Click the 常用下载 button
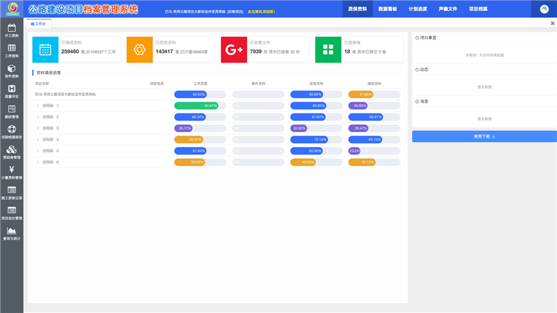Image resolution: width=557 pixels, height=313 pixels. click(484, 136)
